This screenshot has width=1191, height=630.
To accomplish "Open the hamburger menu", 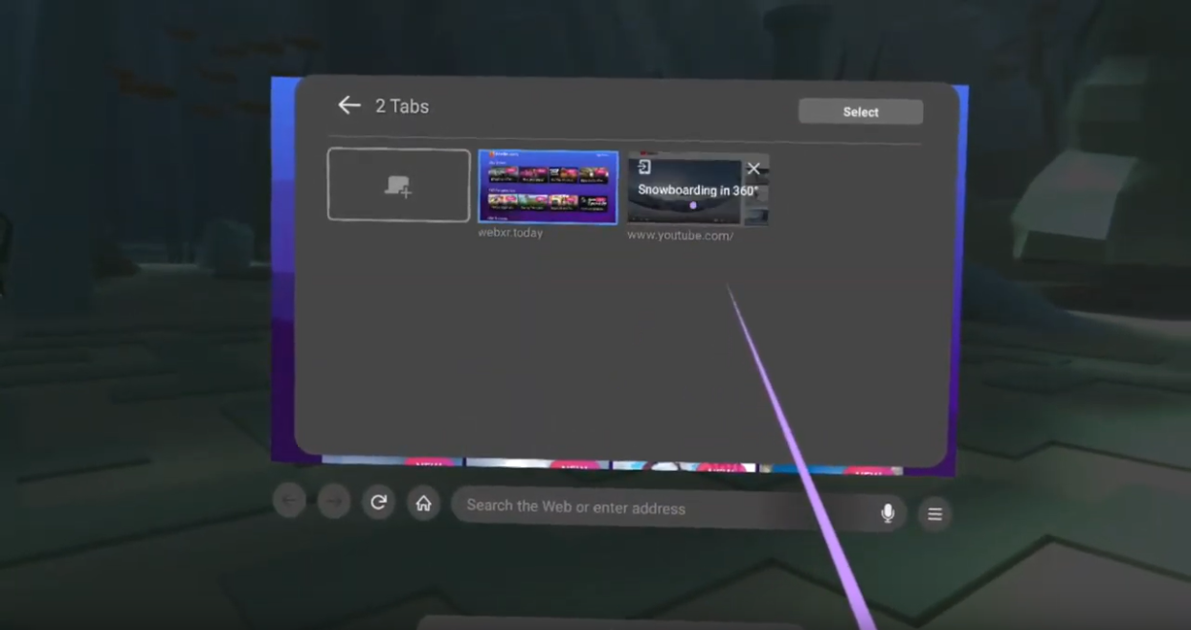I will pos(934,514).
